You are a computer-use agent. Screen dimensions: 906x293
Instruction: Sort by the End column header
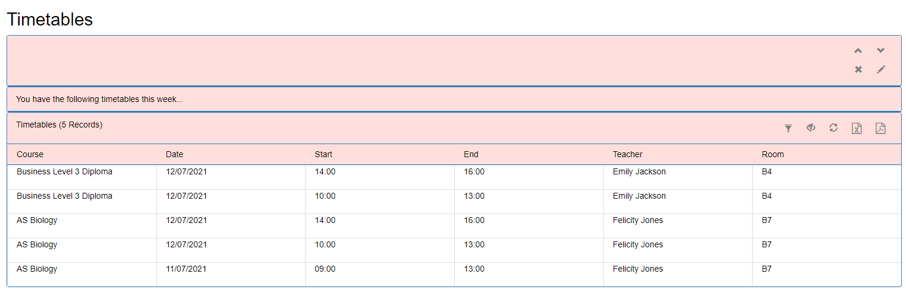(471, 154)
